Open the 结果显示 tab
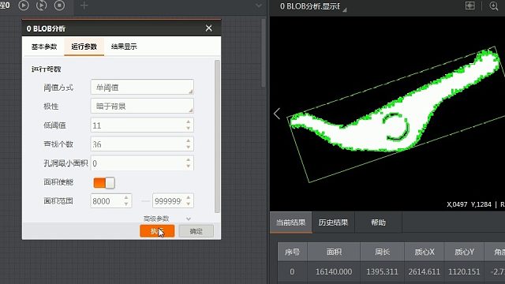This screenshot has height=284, width=505. [x=124, y=47]
